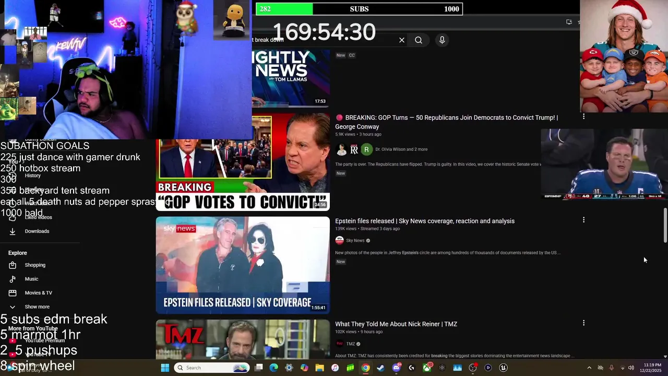Click the microphone icon in system tray
This screenshot has width=668, height=376.
click(x=611, y=368)
